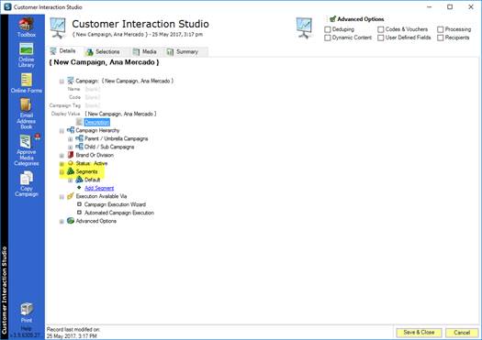Click the Code field blank value

93,97
